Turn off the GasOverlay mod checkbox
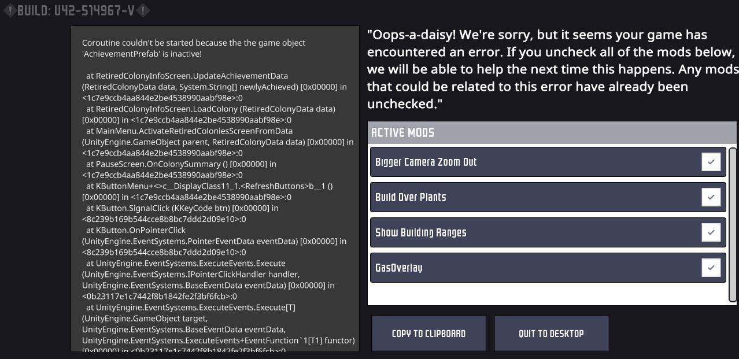739x359 pixels. [x=711, y=268]
